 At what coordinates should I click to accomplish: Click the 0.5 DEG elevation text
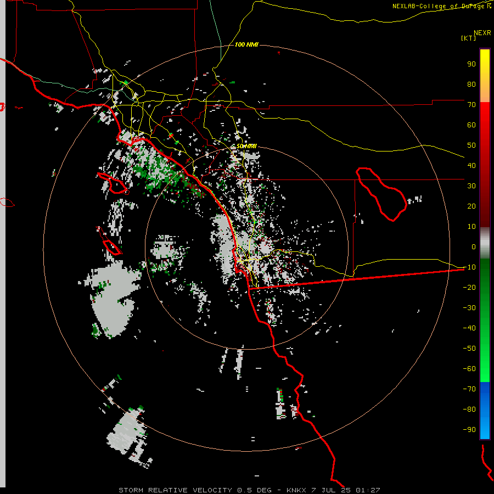[x=254, y=490]
